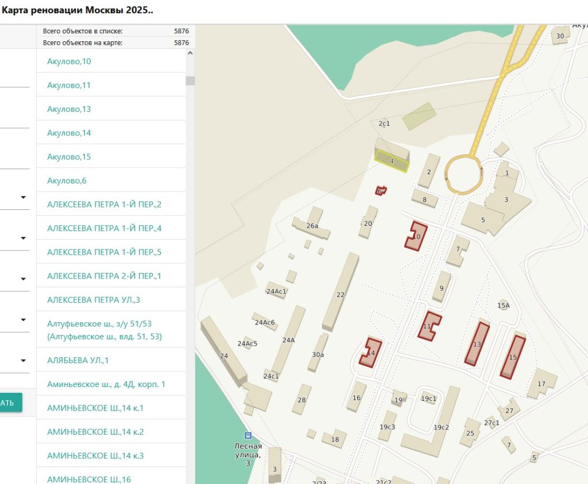Click building 24 on the map
The height and width of the screenshot is (484, 588).
tap(224, 352)
